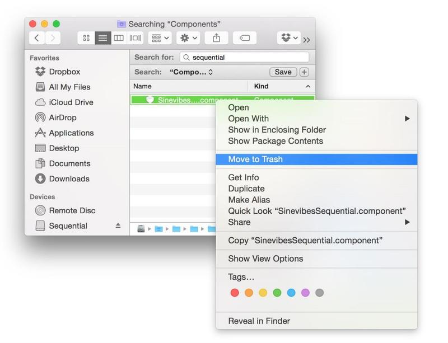Add a search criterion with plus button
This screenshot has height=343, width=448.
point(304,72)
